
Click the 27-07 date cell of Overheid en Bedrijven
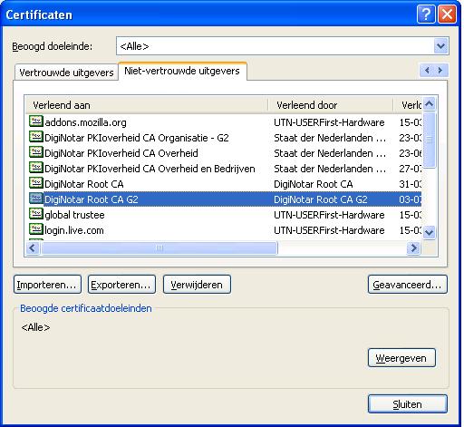point(411,169)
